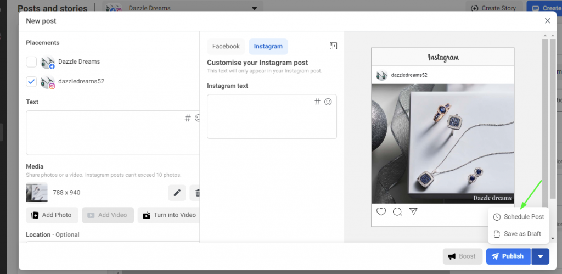This screenshot has width=562, height=274.
Task: Click the down arrow of preview scrollbar
Action: 553,238
